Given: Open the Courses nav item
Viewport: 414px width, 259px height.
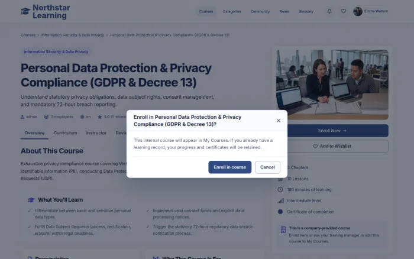Looking at the screenshot, I should coord(206,11).
